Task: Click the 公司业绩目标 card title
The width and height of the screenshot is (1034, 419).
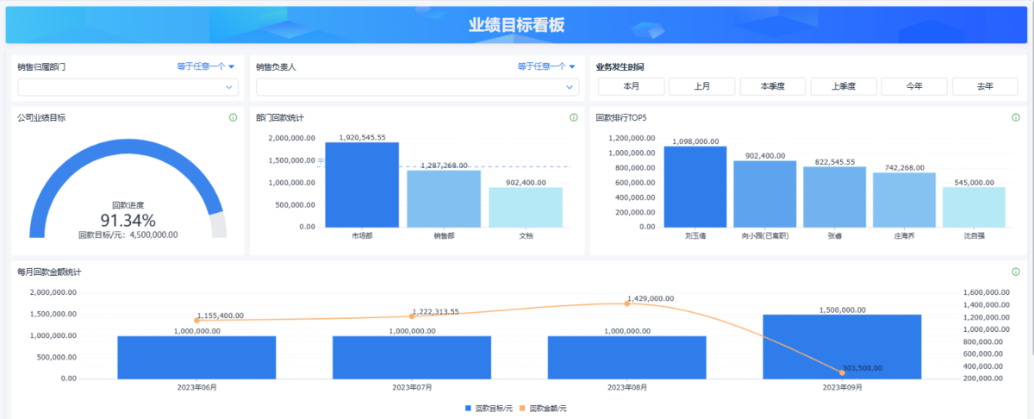Action: pyautogui.click(x=41, y=117)
